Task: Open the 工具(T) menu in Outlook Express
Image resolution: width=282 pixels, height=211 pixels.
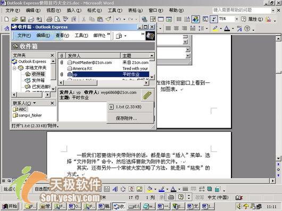Action: [x=81, y=36]
